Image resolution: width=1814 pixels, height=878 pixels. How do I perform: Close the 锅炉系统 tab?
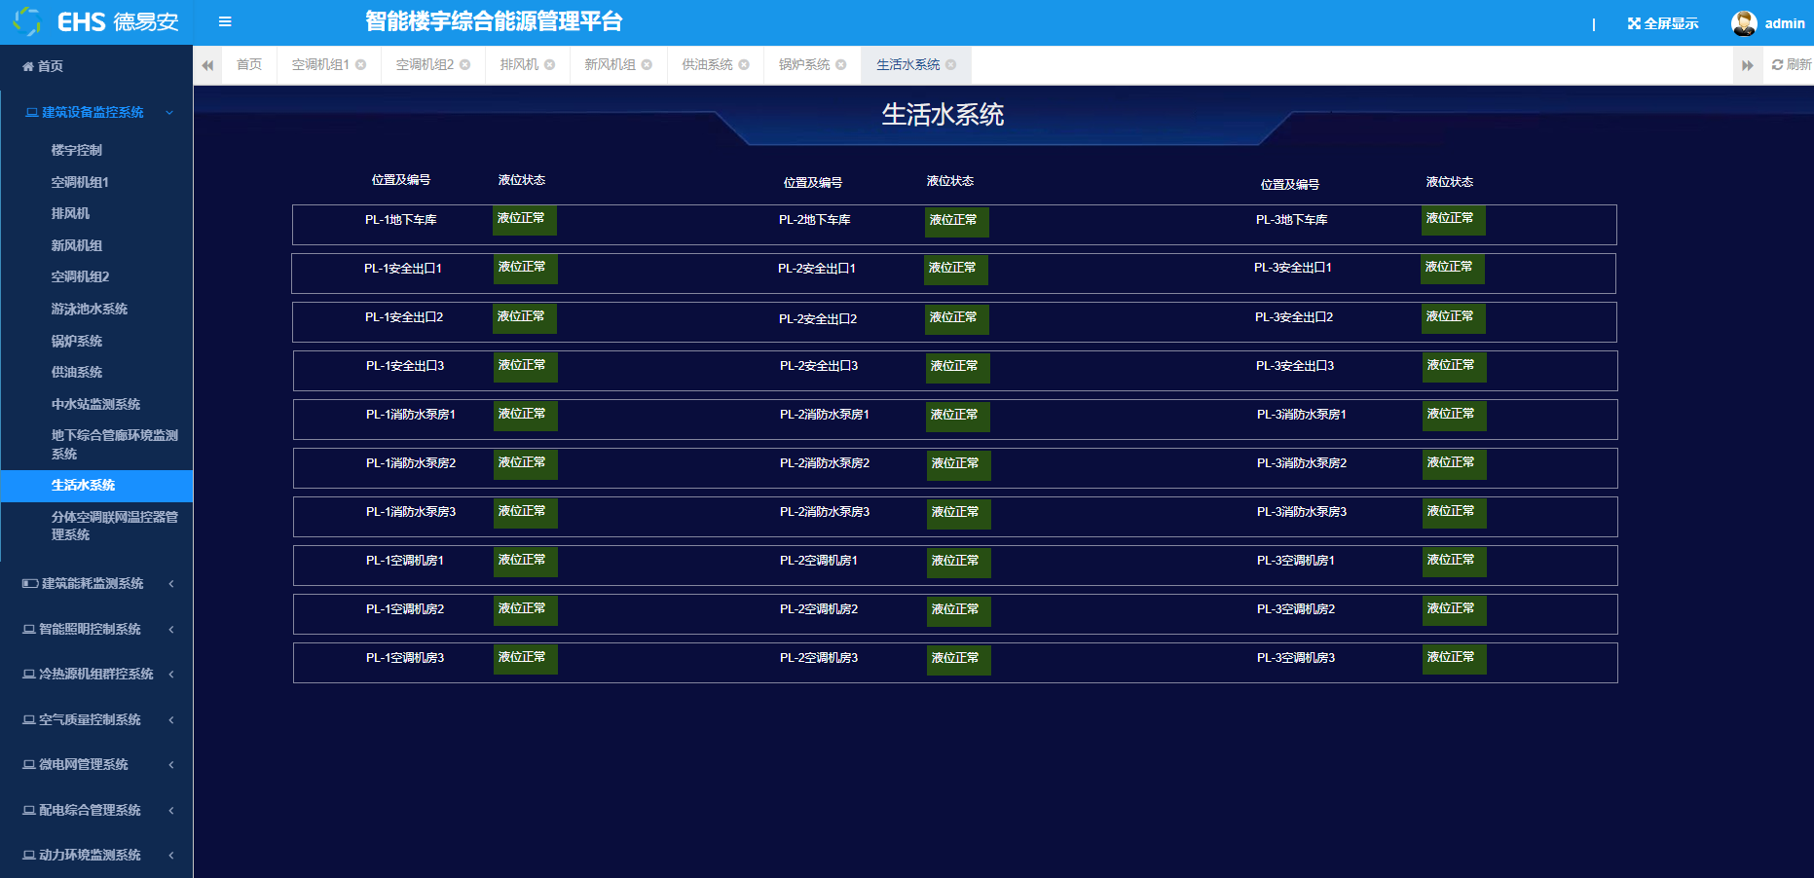pyautogui.click(x=841, y=65)
